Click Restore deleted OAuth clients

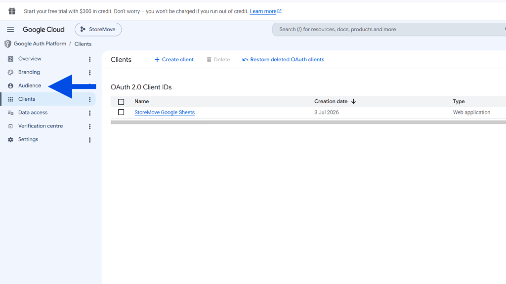tap(283, 60)
